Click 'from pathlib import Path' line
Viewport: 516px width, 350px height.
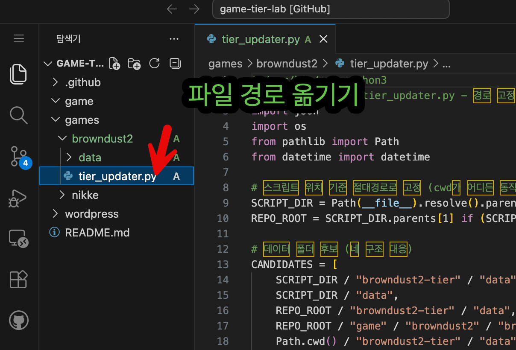325,141
